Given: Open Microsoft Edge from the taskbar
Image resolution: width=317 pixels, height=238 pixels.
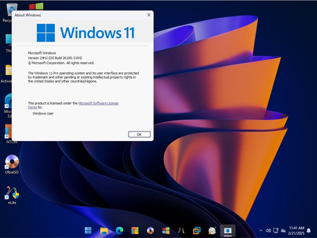Looking at the screenshot, I should click(x=119, y=230).
